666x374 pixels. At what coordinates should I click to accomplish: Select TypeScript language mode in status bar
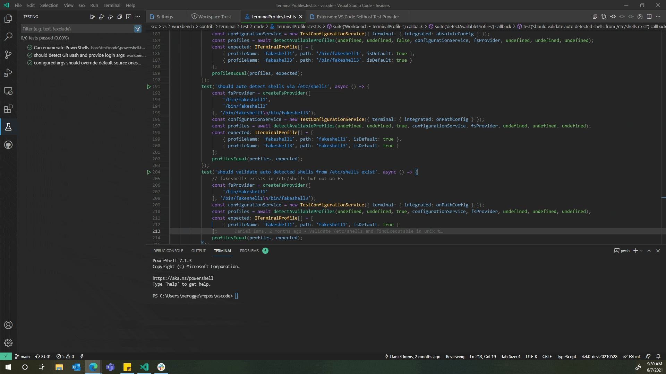pyautogui.click(x=566, y=356)
